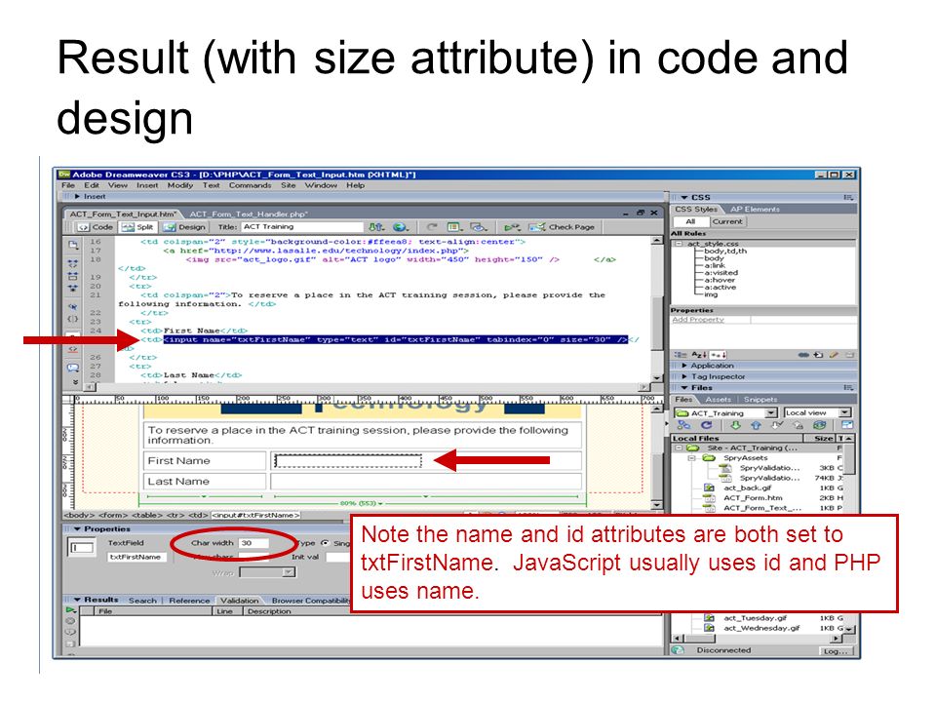Collapse the Results panel
This screenshot has width=936, height=702.
pos(77,600)
